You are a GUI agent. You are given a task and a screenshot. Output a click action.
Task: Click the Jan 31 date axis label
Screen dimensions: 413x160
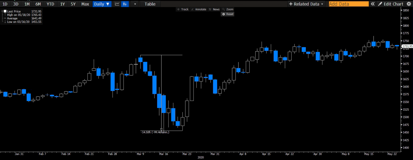(19, 154)
